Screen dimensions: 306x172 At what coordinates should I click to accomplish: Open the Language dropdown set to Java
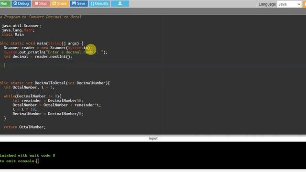tap(289, 4)
